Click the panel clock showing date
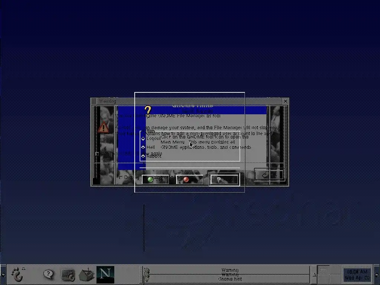Screen dimensions: 380x285 click(357, 275)
